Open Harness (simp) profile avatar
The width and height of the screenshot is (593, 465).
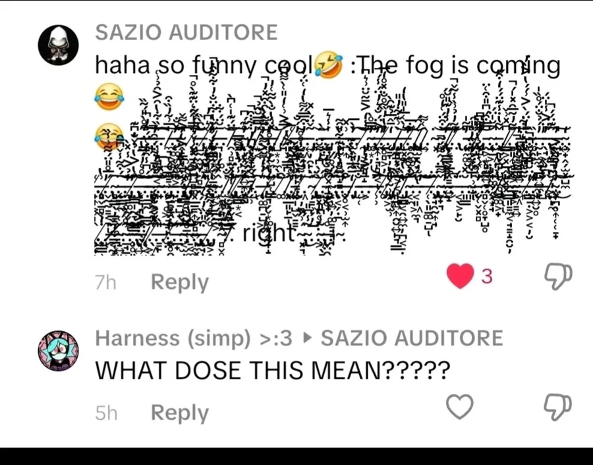point(58,350)
